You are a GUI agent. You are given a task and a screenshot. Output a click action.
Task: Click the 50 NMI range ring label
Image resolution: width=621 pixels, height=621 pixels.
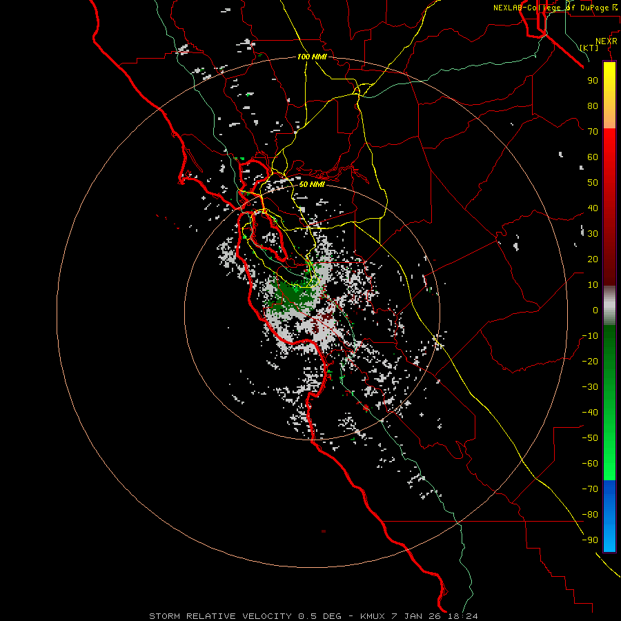click(312, 184)
